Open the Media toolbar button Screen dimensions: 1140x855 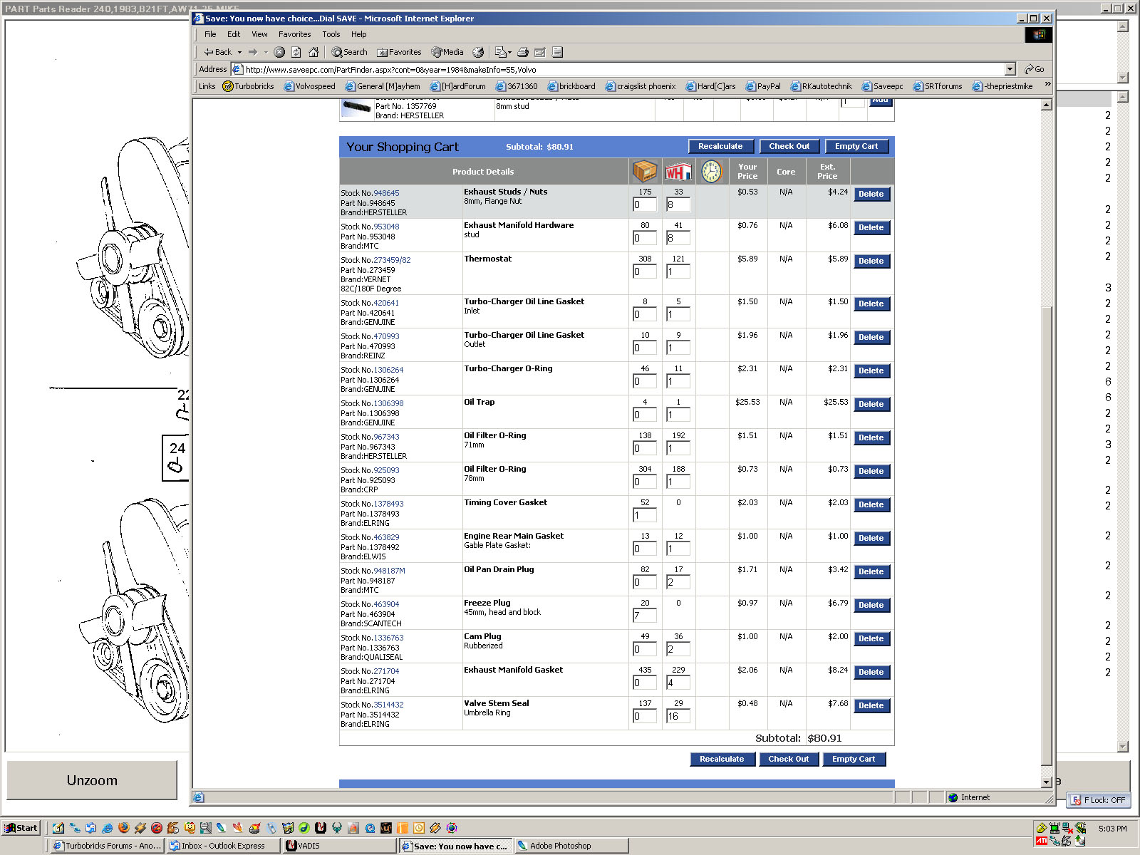(x=447, y=52)
